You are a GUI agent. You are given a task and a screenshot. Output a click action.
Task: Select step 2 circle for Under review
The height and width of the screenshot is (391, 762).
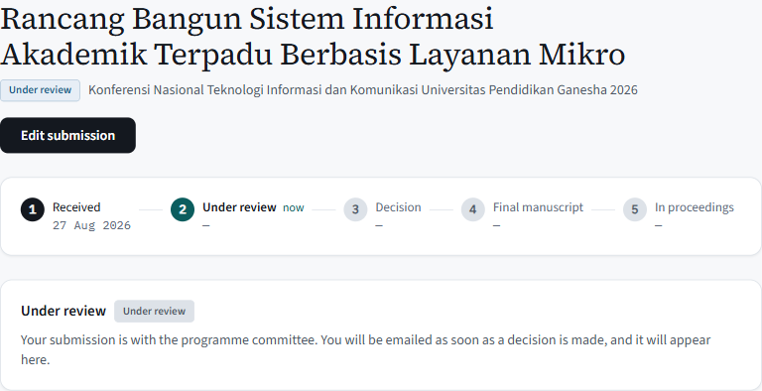coord(183,209)
